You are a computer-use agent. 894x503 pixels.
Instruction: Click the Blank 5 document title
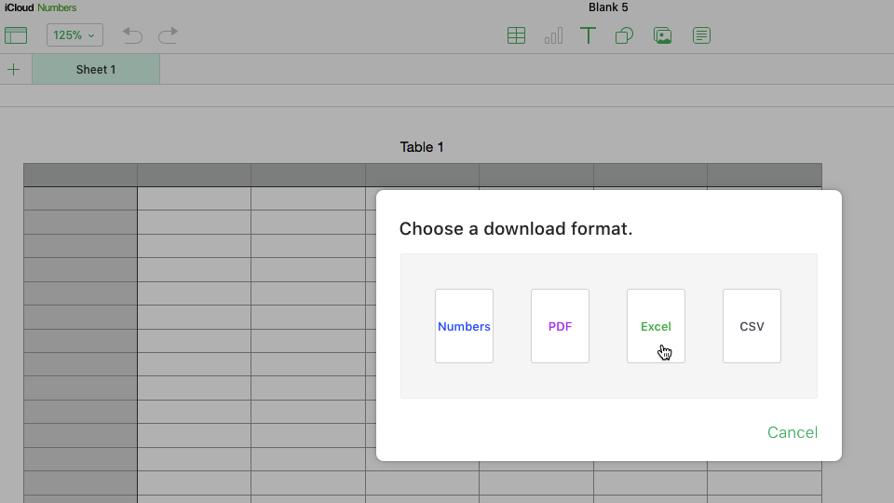pyautogui.click(x=608, y=7)
